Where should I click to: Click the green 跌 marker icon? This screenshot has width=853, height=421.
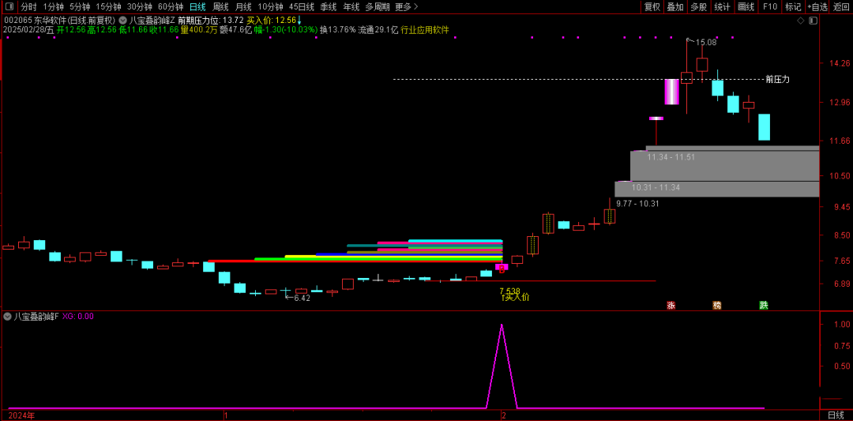[x=763, y=305]
